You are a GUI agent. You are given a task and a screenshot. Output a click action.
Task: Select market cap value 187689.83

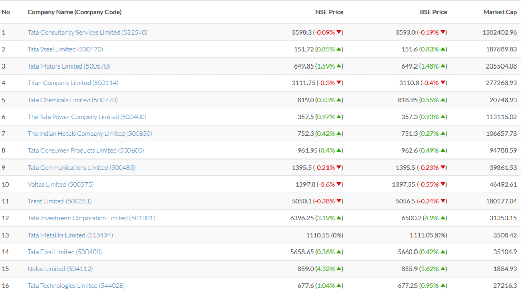click(501, 49)
